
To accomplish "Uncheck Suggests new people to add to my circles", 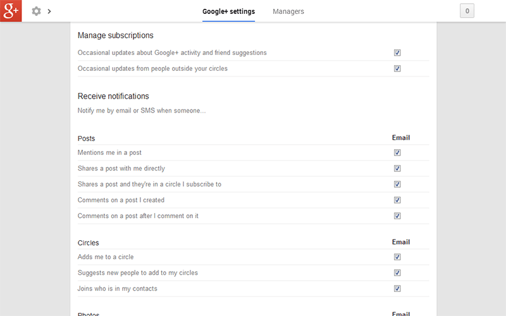I will (x=397, y=273).
